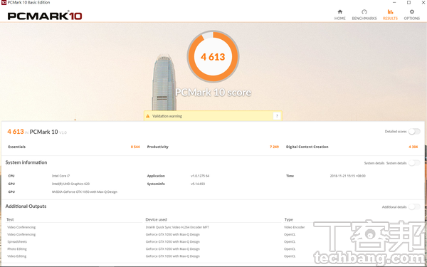The height and width of the screenshot is (267, 427).
Task: Click the Validation warning triangle icon
Action: [x=148, y=116]
